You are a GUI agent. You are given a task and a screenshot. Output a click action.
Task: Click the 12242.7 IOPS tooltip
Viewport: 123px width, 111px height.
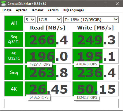(87, 98)
